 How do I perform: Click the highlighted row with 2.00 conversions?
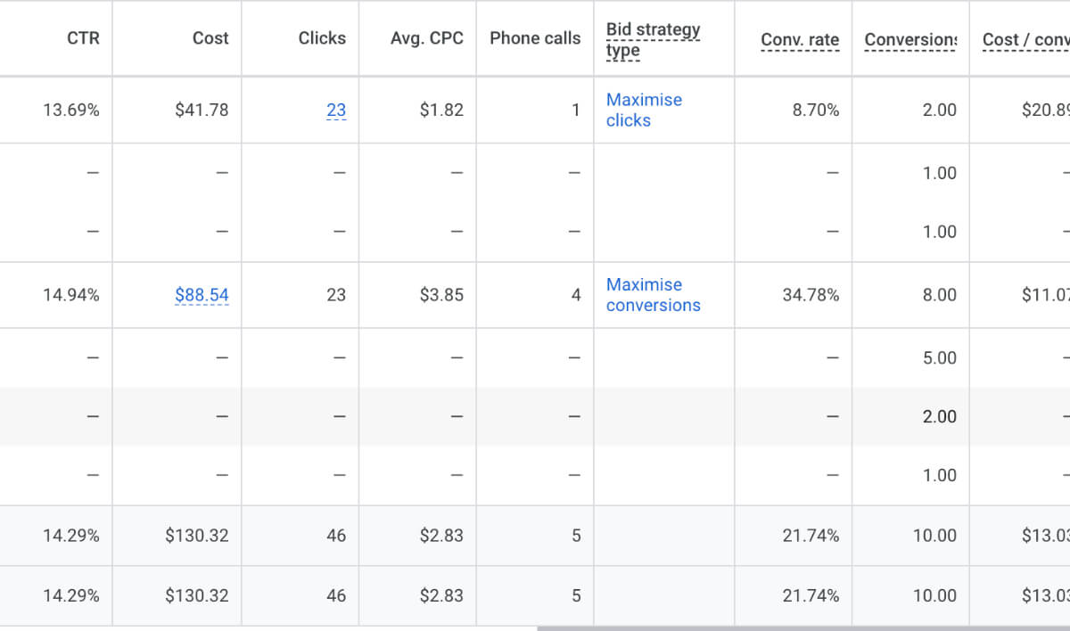535,416
